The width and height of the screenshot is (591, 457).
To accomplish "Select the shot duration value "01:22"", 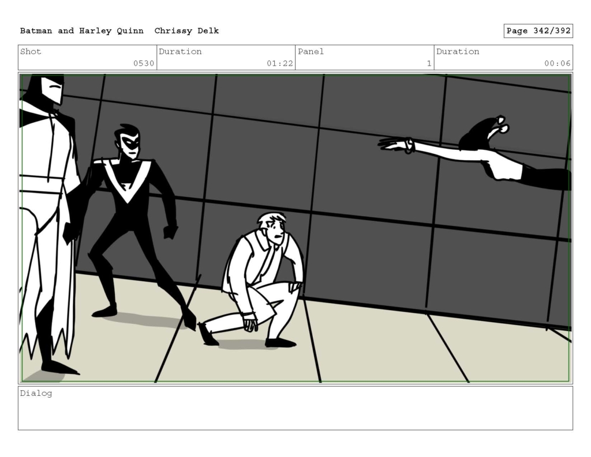I will point(280,63).
